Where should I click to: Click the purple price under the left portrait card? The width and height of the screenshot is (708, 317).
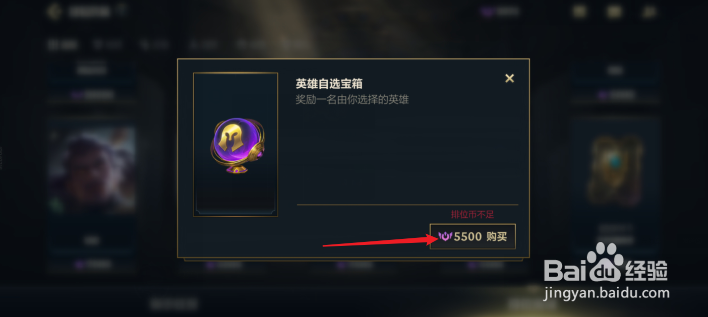pyautogui.click(x=92, y=265)
